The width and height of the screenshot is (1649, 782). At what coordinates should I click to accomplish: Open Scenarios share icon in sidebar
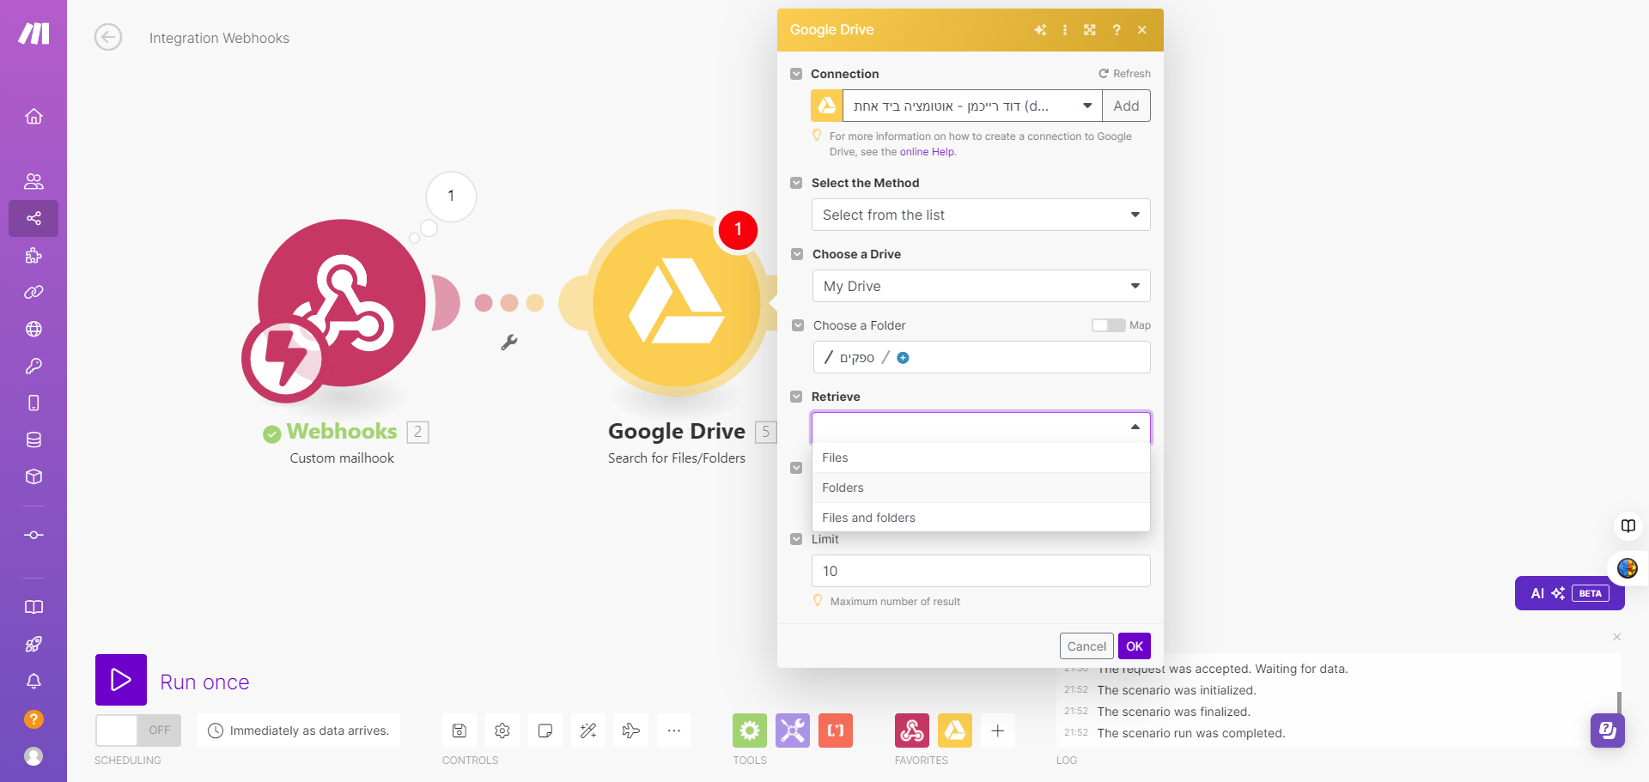(33, 218)
